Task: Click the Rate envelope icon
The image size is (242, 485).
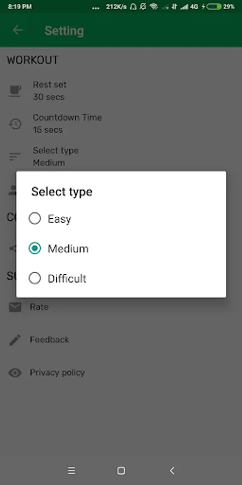Action: click(15, 307)
